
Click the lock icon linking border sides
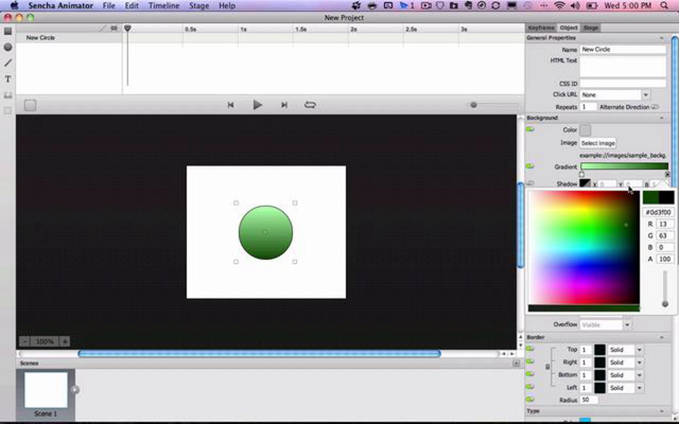(x=547, y=367)
